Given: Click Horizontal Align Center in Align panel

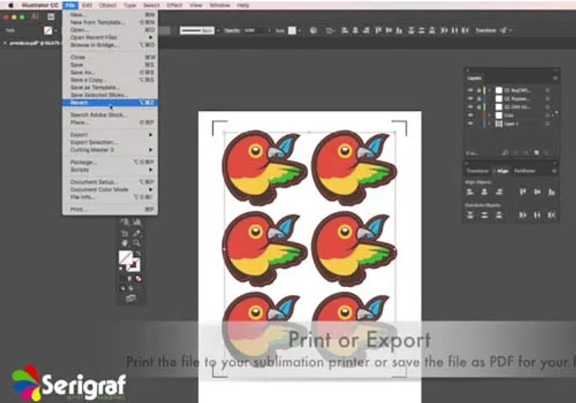Looking at the screenshot, I should pyautogui.click(x=485, y=191).
